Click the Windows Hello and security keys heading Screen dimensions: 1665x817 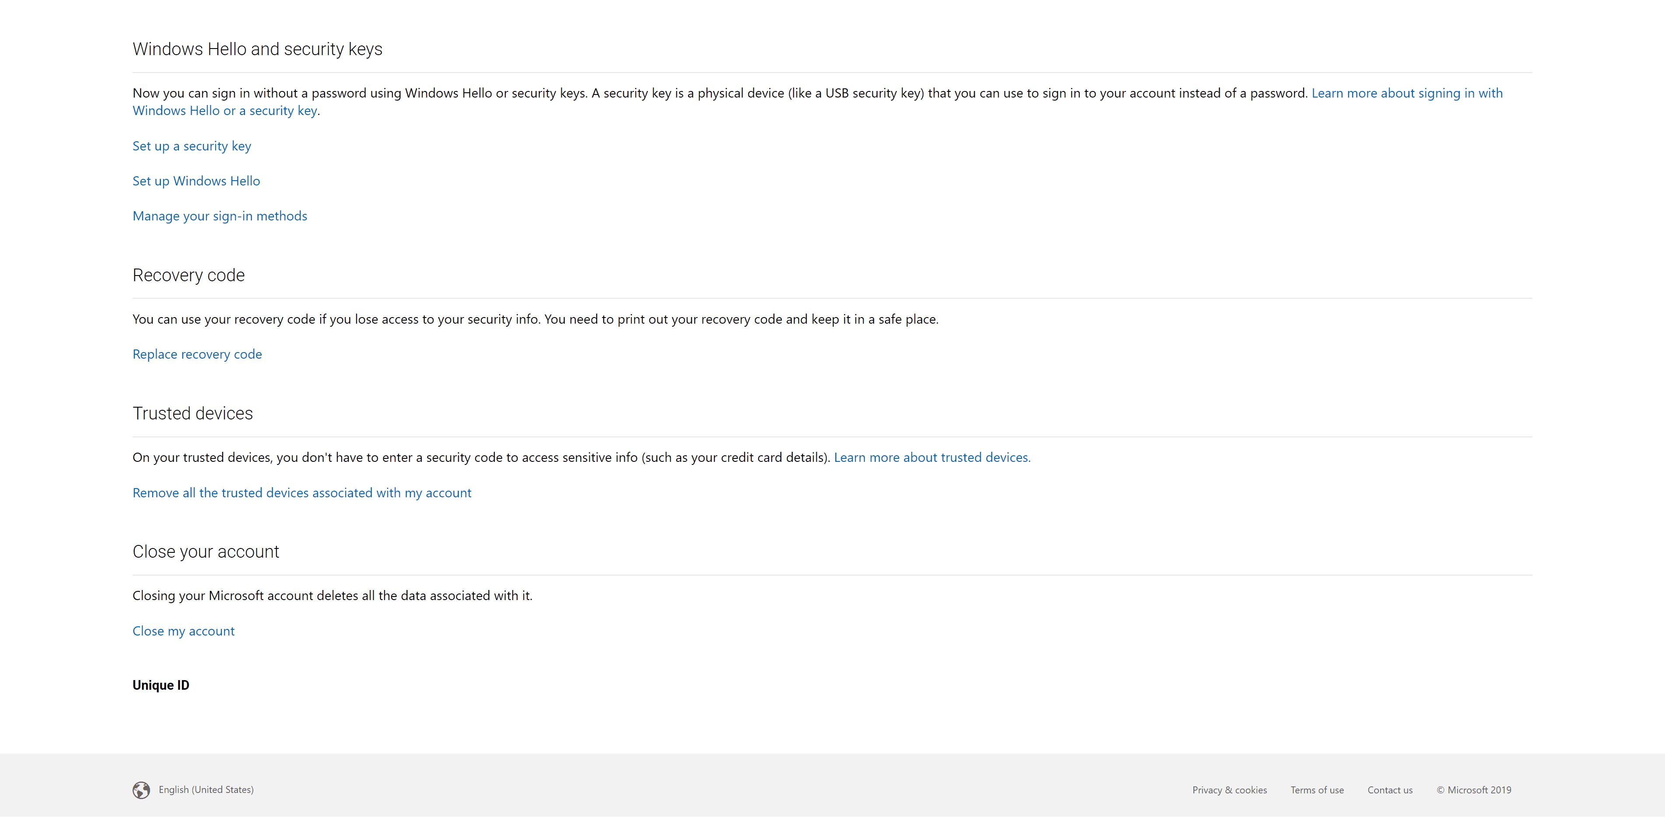pos(257,49)
